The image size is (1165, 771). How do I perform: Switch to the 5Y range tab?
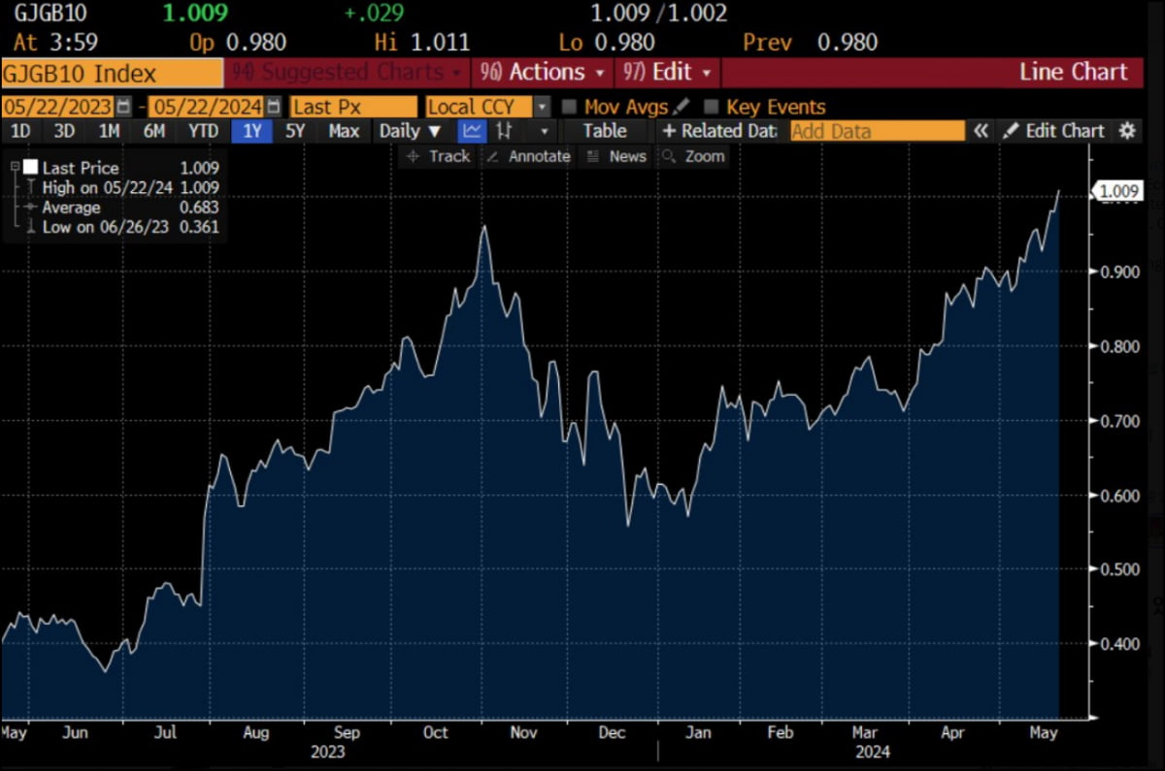[x=296, y=131]
